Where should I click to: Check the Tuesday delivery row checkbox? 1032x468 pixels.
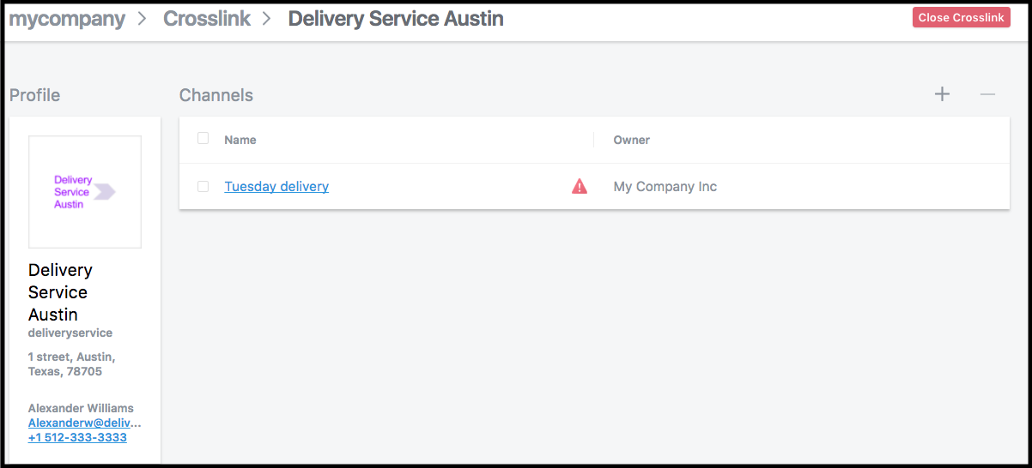tap(203, 186)
